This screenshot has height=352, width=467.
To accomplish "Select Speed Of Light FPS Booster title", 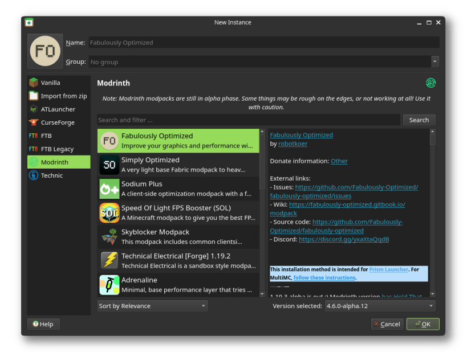I will tap(176, 208).
